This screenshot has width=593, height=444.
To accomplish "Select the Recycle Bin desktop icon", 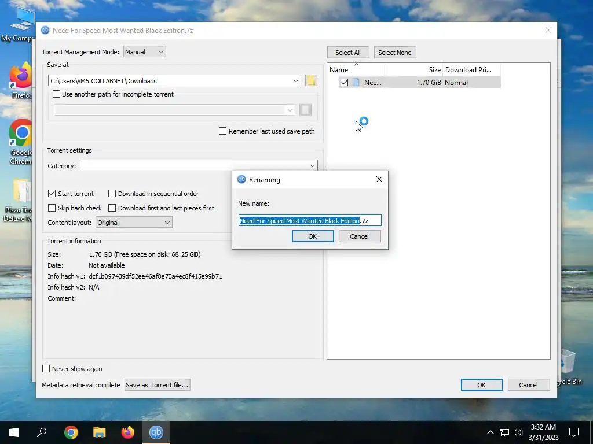I will 570,367.
